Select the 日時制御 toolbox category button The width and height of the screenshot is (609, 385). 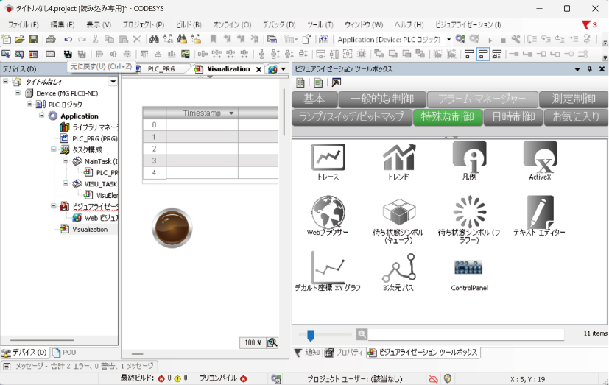coord(513,117)
